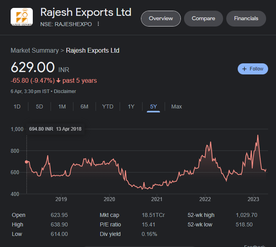Screen dimensions: 276x247
Task: Click the Market Summary breadcrumb link
Action: pos(35,50)
